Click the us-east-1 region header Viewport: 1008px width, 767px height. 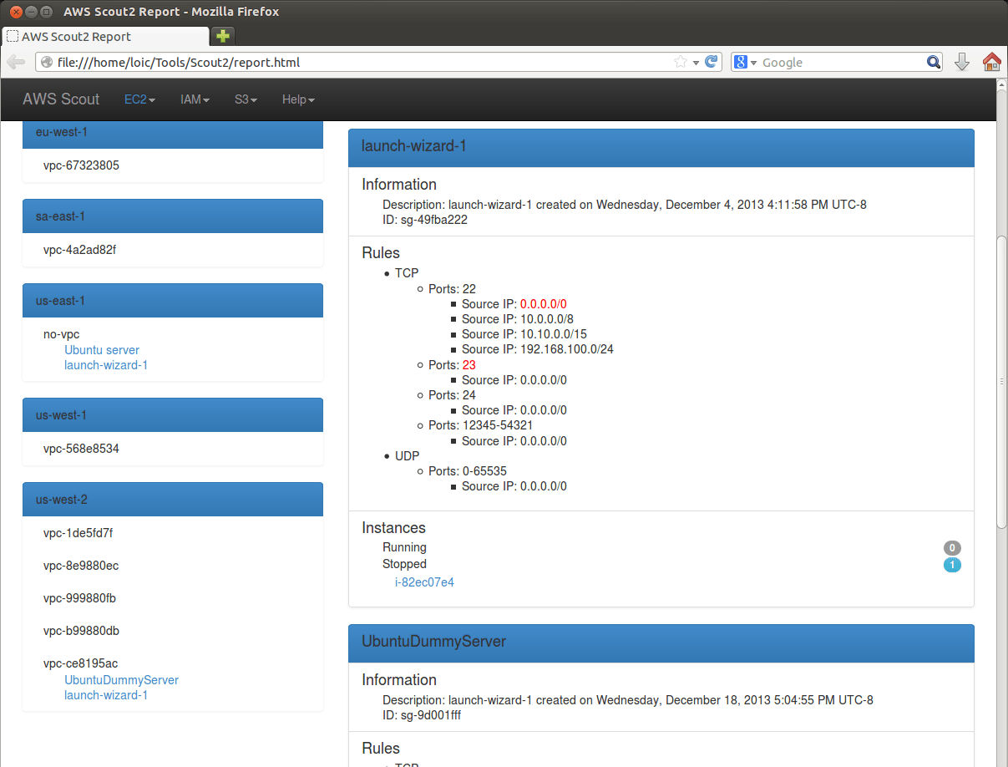173,301
